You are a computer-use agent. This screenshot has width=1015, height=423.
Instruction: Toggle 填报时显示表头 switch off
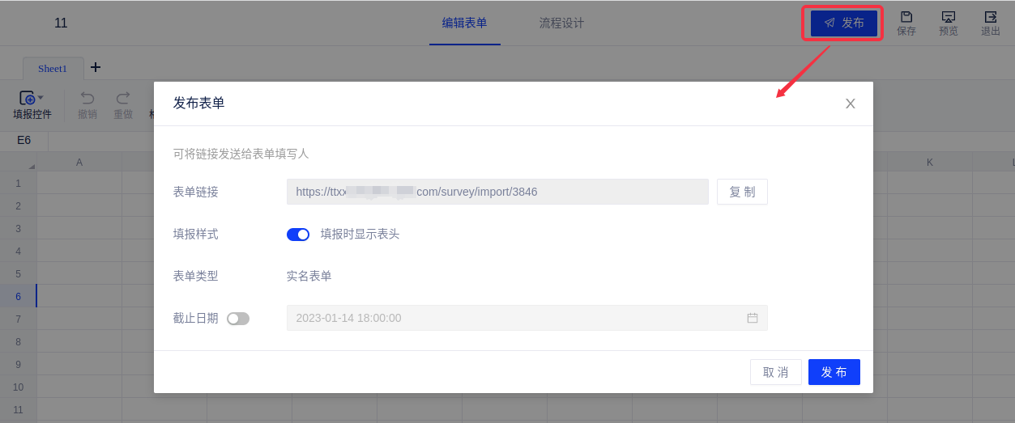pos(298,235)
